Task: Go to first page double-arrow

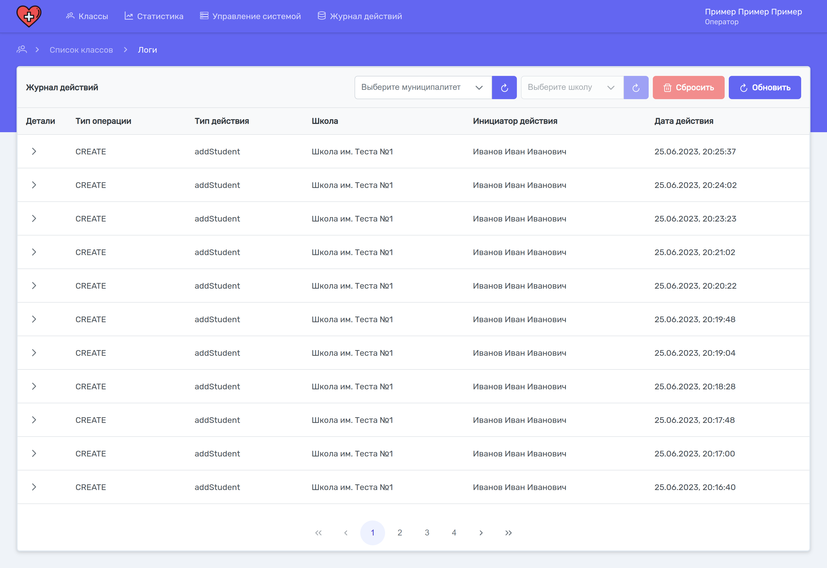Action: 318,533
